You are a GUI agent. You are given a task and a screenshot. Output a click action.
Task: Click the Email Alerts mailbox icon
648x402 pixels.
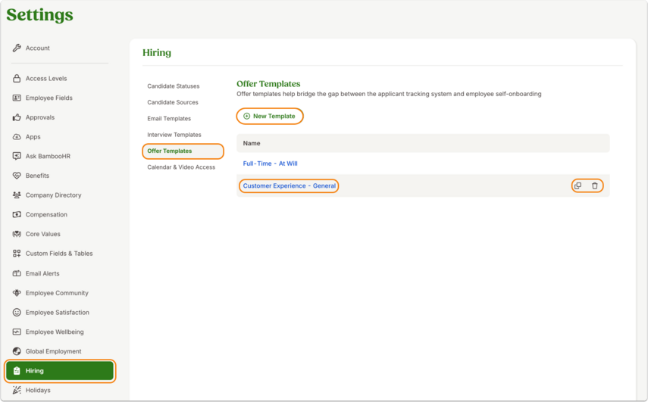[x=17, y=273]
